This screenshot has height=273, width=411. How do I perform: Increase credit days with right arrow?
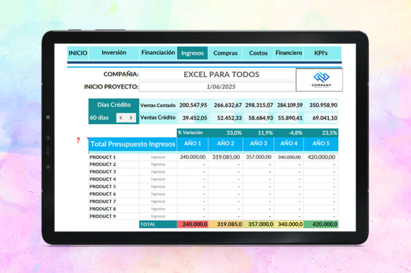[x=131, y=118]
